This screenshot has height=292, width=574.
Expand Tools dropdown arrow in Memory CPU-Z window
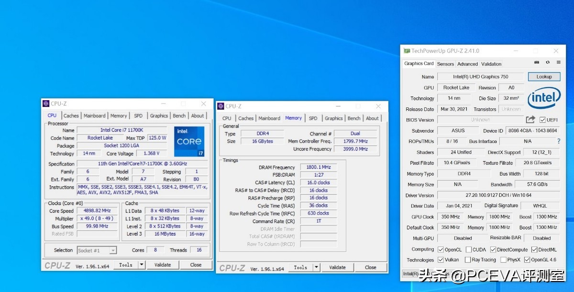coord(316,268)
